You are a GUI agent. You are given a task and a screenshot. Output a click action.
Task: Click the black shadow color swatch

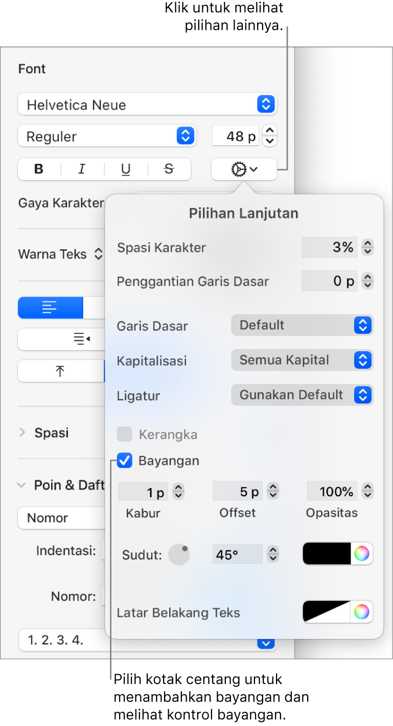coord(327,554)
